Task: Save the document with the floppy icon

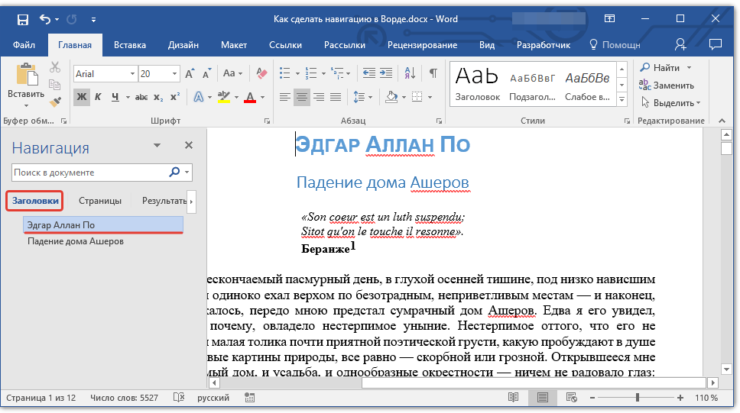Action: pyautogui.click(x=22, y=19)
